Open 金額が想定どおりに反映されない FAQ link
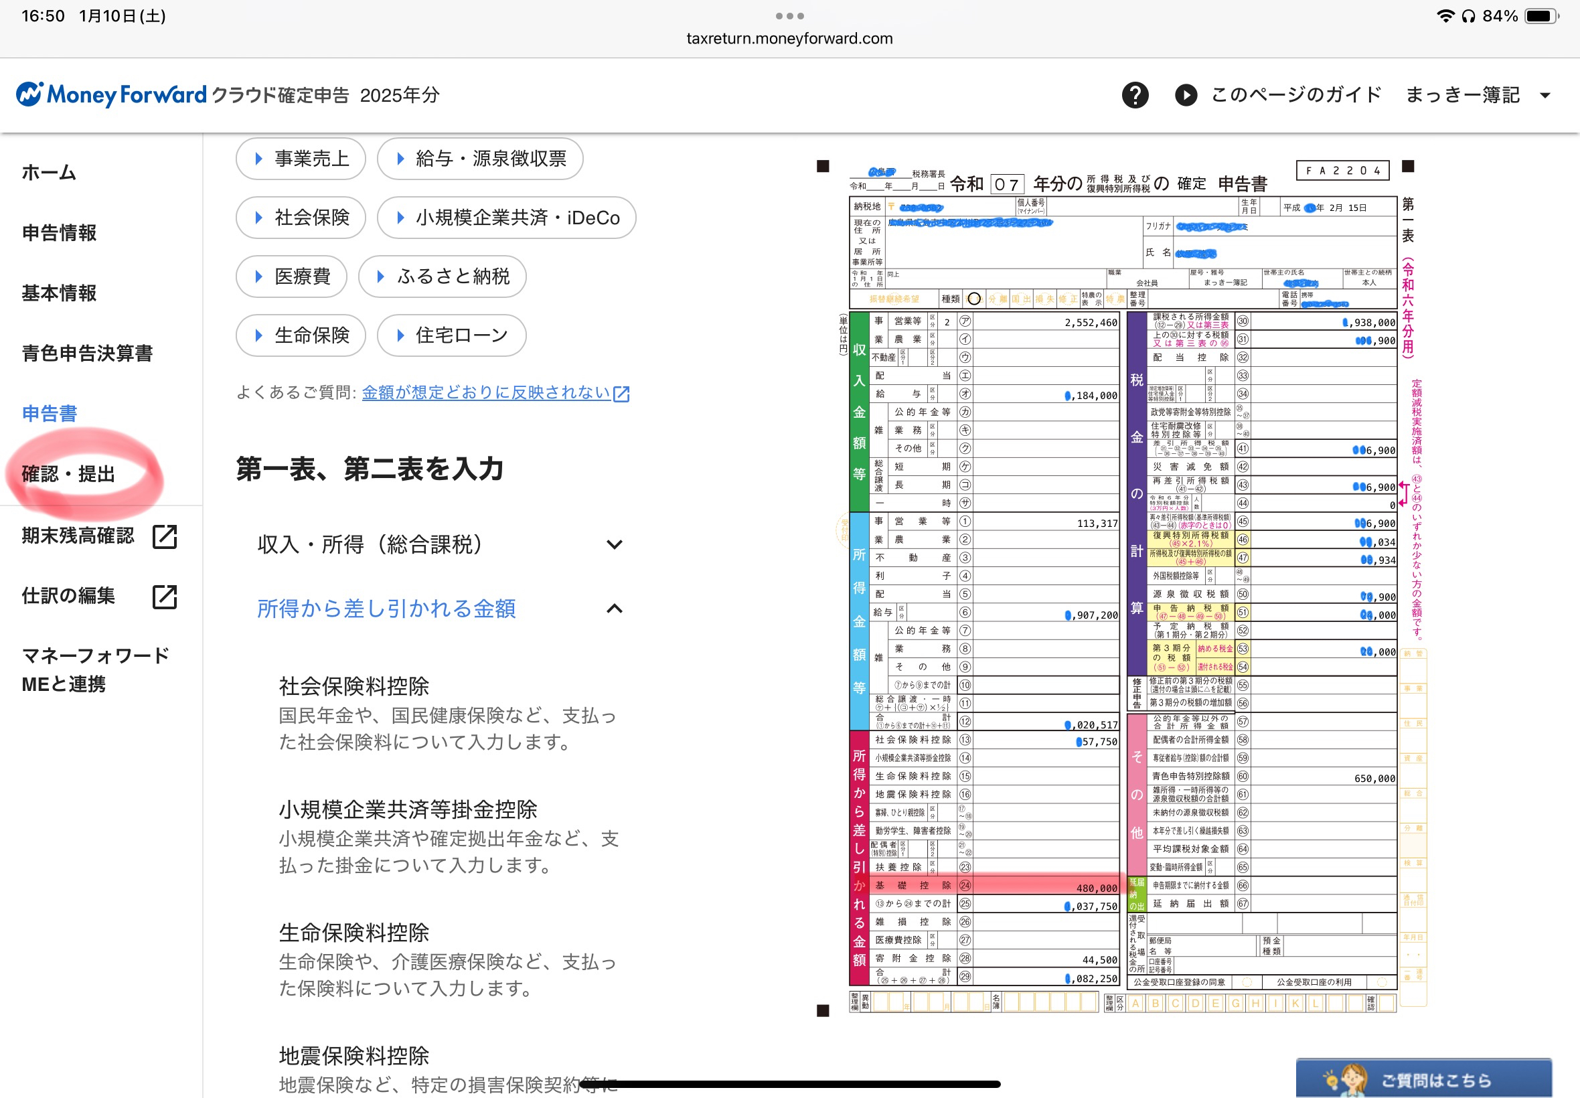The height and width of the screenshot is (1098, 1580). (486, 393)
